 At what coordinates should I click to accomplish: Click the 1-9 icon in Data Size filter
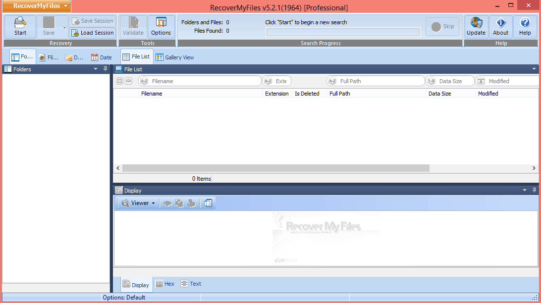[432, 81]
